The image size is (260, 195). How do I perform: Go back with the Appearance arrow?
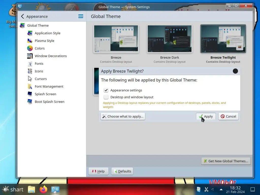[23, 17]
